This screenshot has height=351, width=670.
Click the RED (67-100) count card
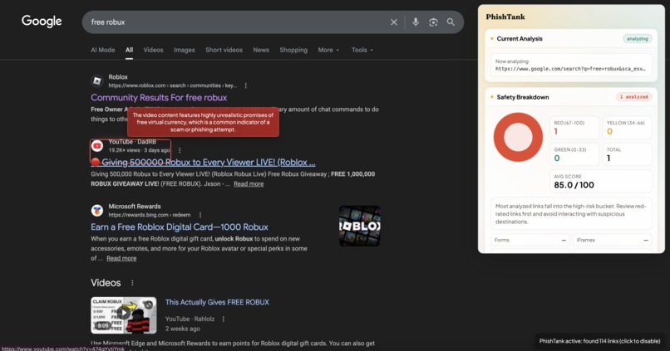[x=574, y=127]
